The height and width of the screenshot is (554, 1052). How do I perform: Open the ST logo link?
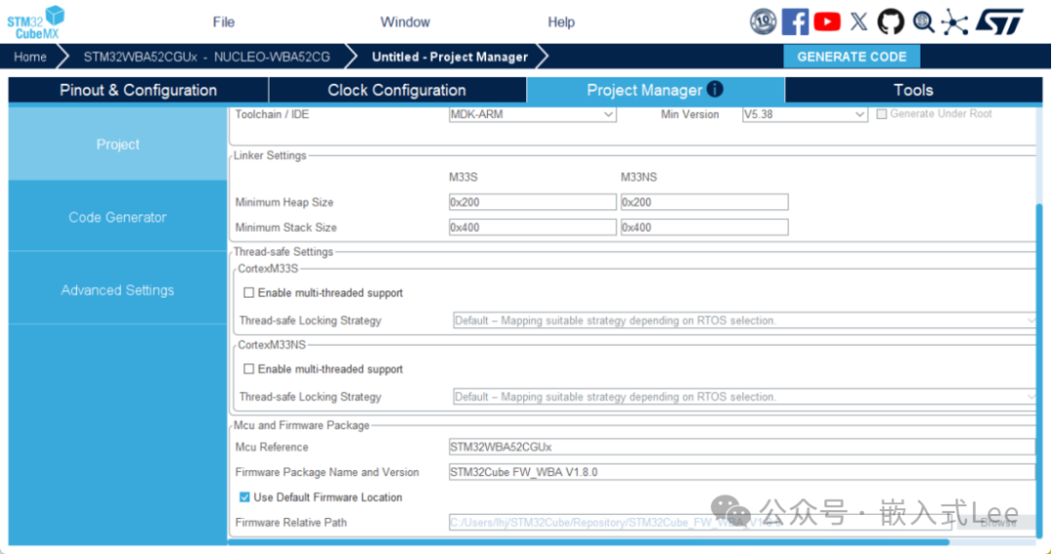(x=999, y=21)
